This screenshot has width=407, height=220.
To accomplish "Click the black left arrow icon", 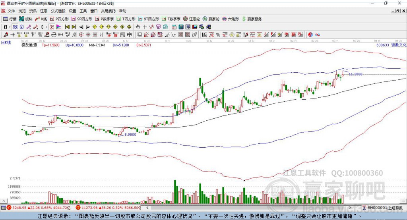I will [81, 27].
